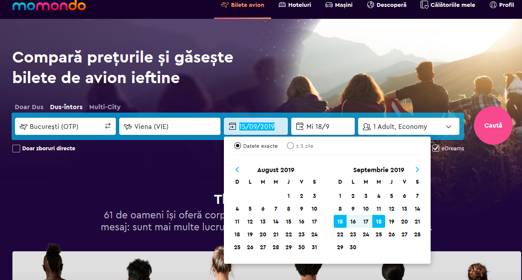Choose Multi-City trip option

point(105,107)
